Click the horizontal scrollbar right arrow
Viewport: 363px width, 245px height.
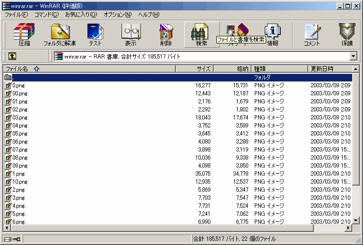(348, 228)
